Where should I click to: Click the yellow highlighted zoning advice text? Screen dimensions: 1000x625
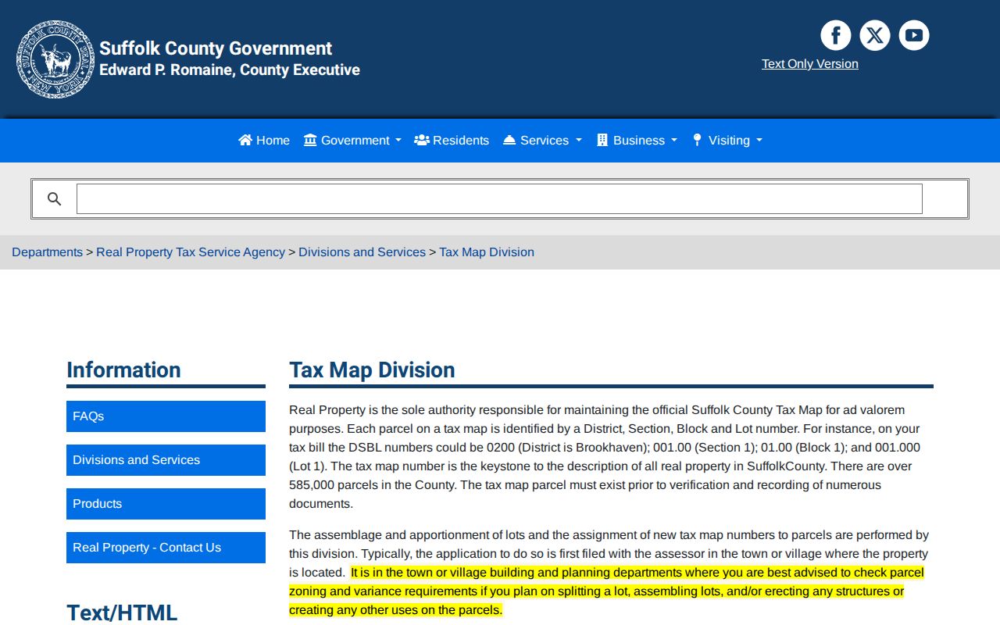(x=606, y=591)
